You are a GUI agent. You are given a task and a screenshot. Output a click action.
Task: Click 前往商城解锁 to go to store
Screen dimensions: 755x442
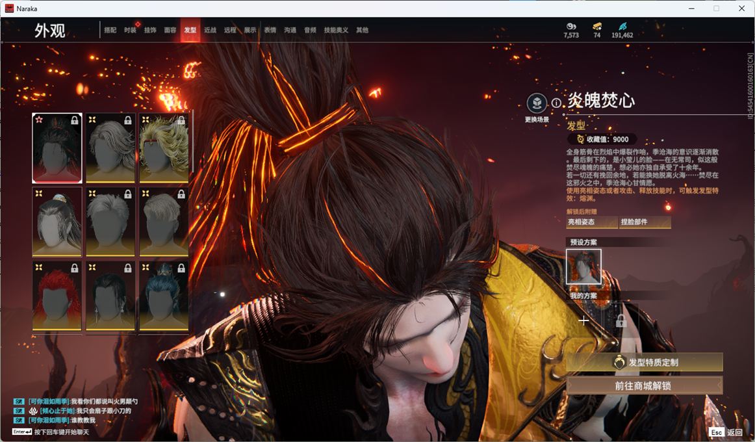click(645, 385)
